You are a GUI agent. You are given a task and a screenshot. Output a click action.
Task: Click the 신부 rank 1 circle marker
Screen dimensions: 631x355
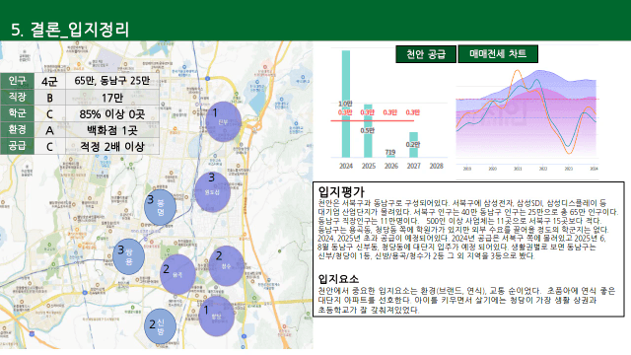click(224, 121)
